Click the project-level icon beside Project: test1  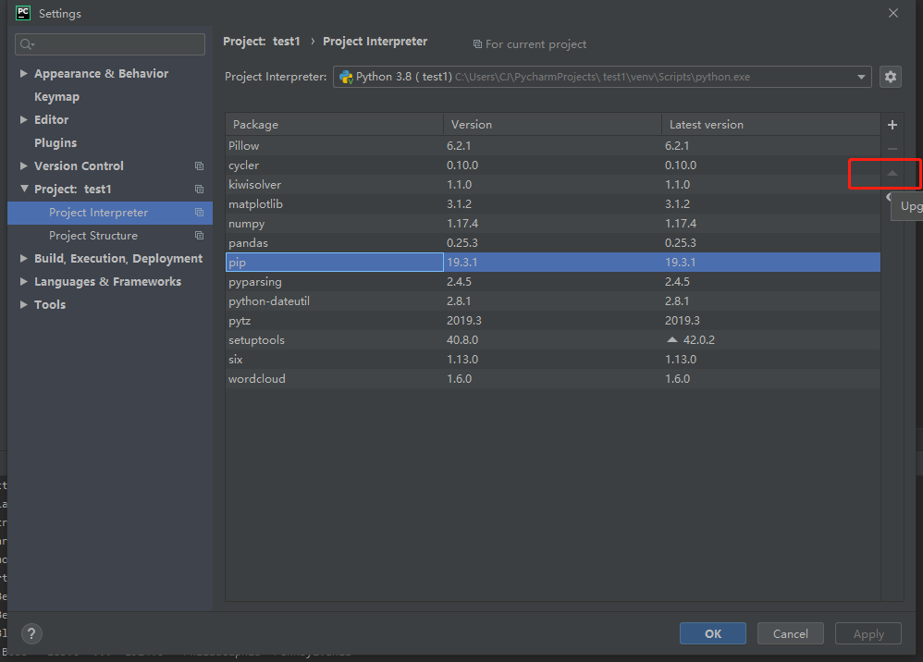click(x=200, y=189)
